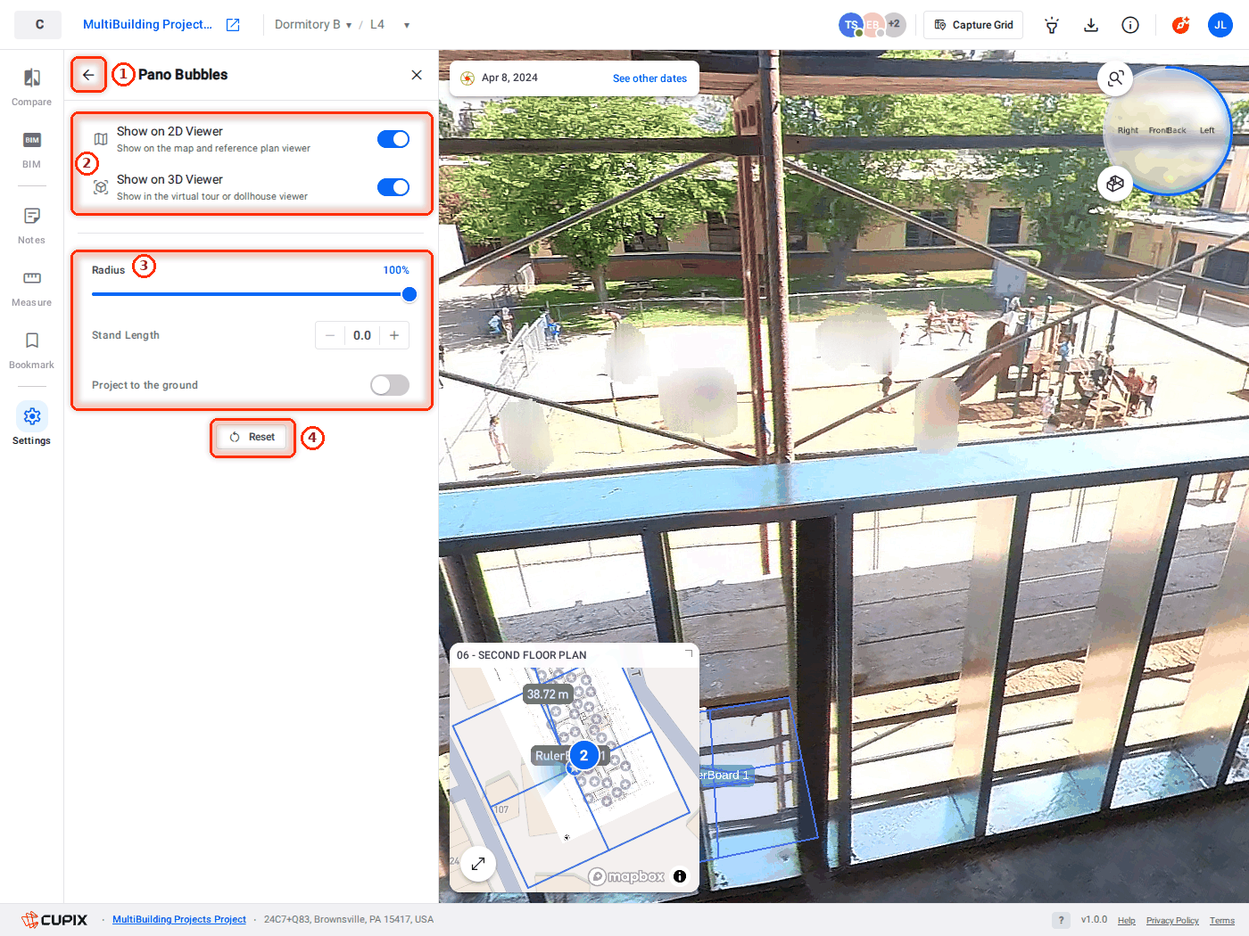The image size is (1249, 936).
Task: Open the Notes sidebar icon
Action: pos(31,225)
